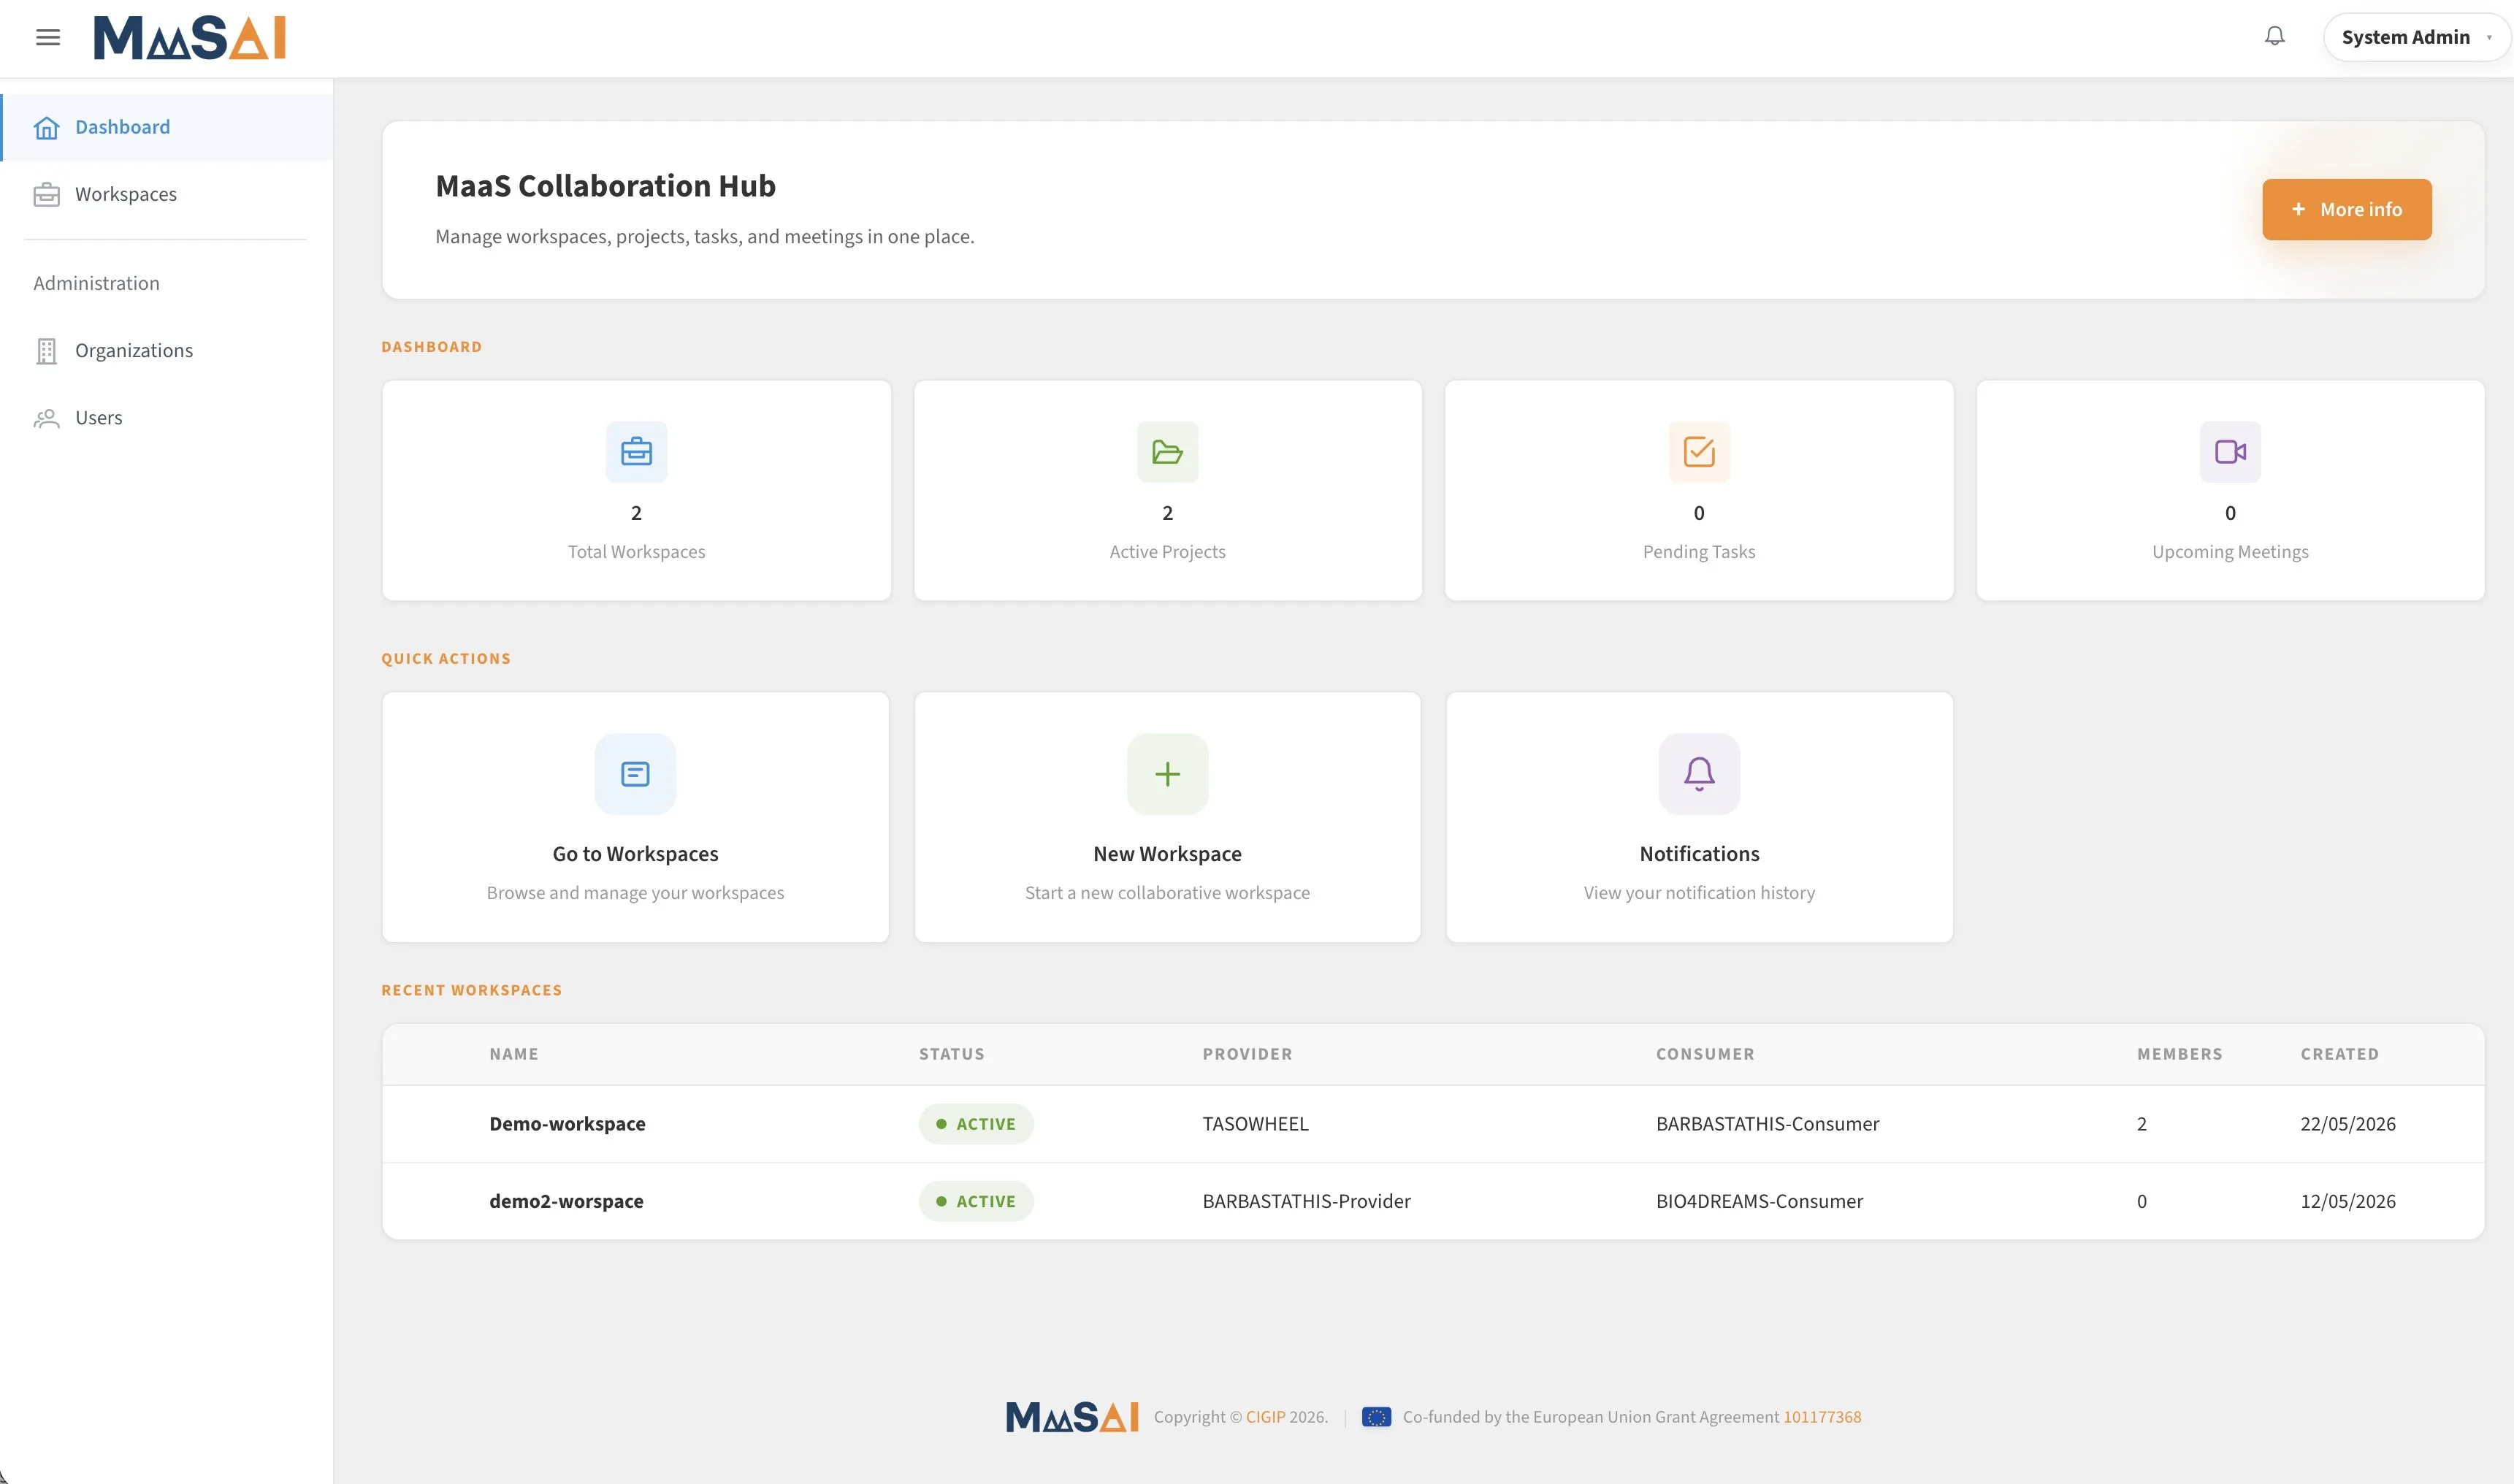The width and height of the screenshot is (2514, 1484).
Task: Click the 12/05/2026 created date
Action: point(2348,1201)
